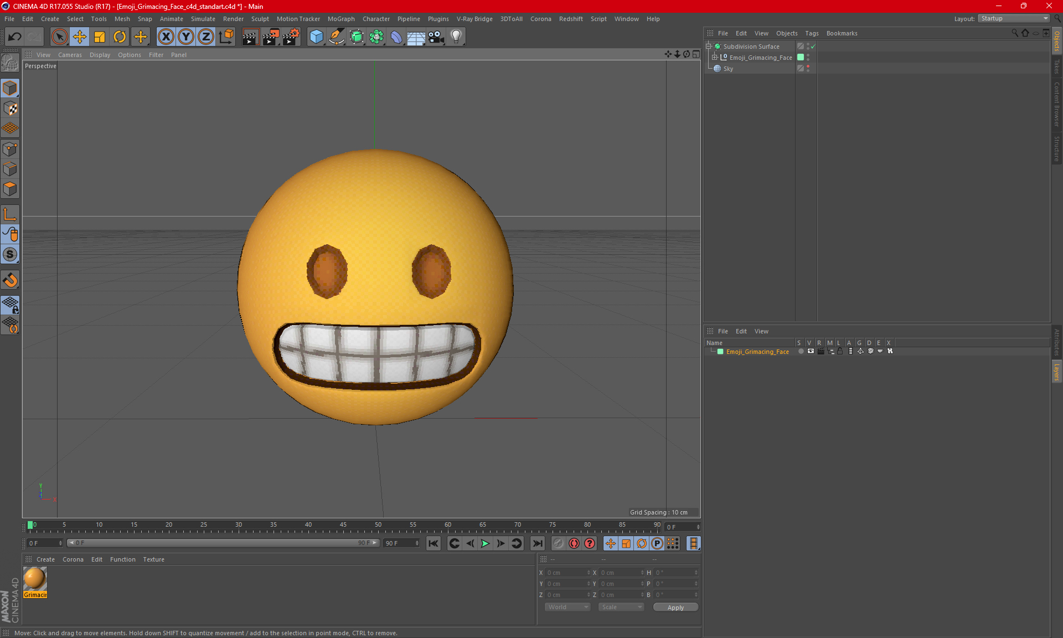
Task: Open viewport Cameras menu
Action: [x=70, y=55]
